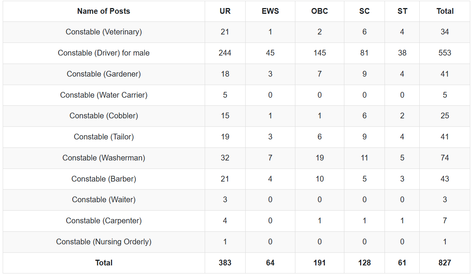Select the OBC column header

click(x=319, y=11)
